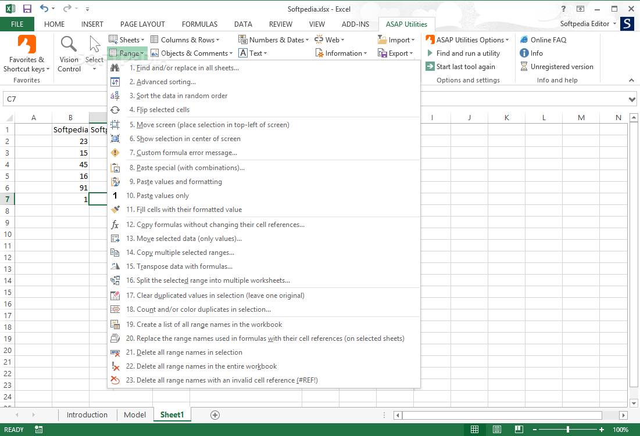
Task: Click the blue Info icon
Action: click(524, 53)
